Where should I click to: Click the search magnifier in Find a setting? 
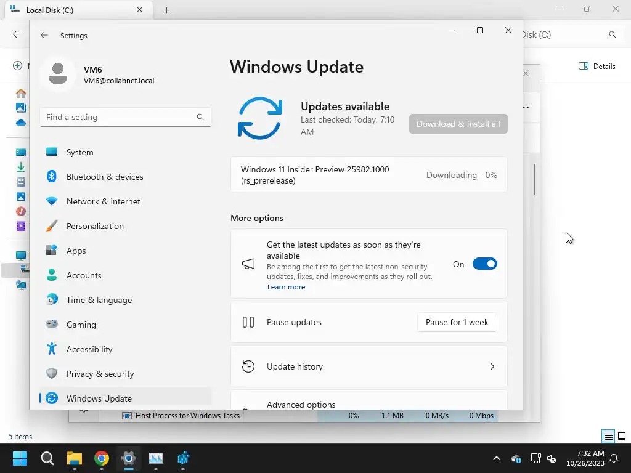tap(200, 117)
